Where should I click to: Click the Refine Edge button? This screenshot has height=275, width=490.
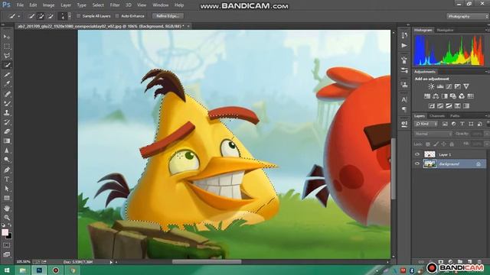point(168,16)
